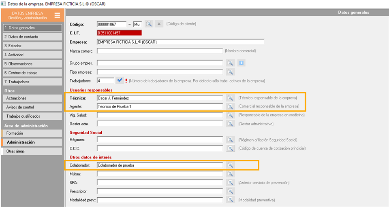Open the Agente search lookup icon
The width and height of the screenshot is (389, 207).
[x=231, y=107]
